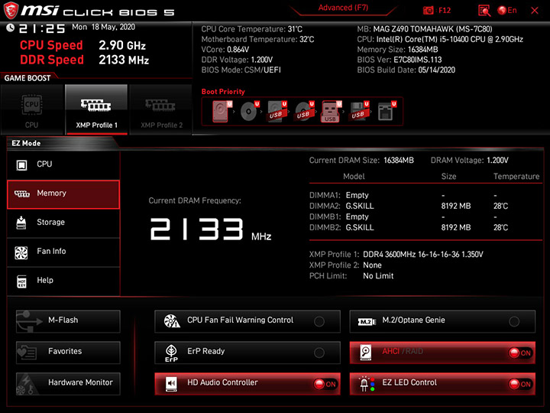
Task: Click the fan warning icon
Action: tap(172, 321)
